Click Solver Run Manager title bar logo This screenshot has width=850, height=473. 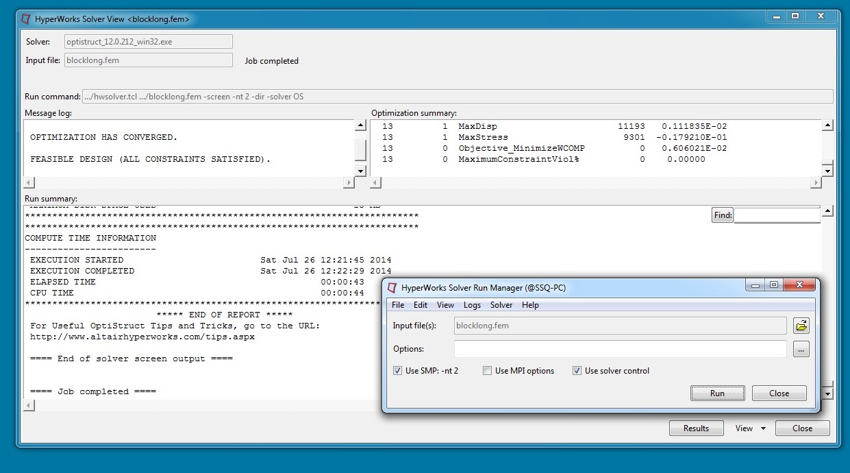click(x=392, y=287)
